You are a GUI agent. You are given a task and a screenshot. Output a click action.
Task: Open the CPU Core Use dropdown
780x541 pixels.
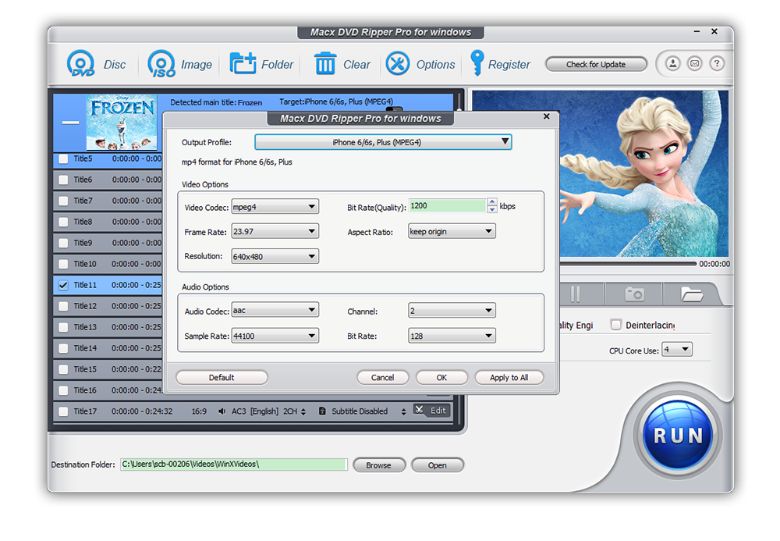pos(676,350)
